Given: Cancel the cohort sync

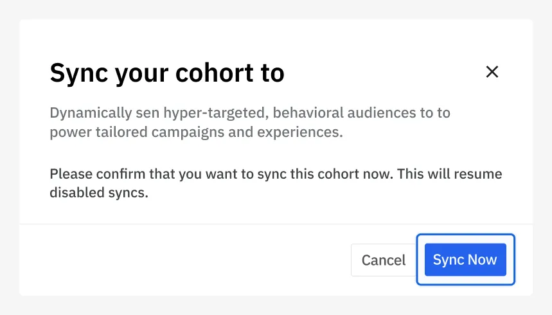Looking at the screenshot, I should pos(384,260).
